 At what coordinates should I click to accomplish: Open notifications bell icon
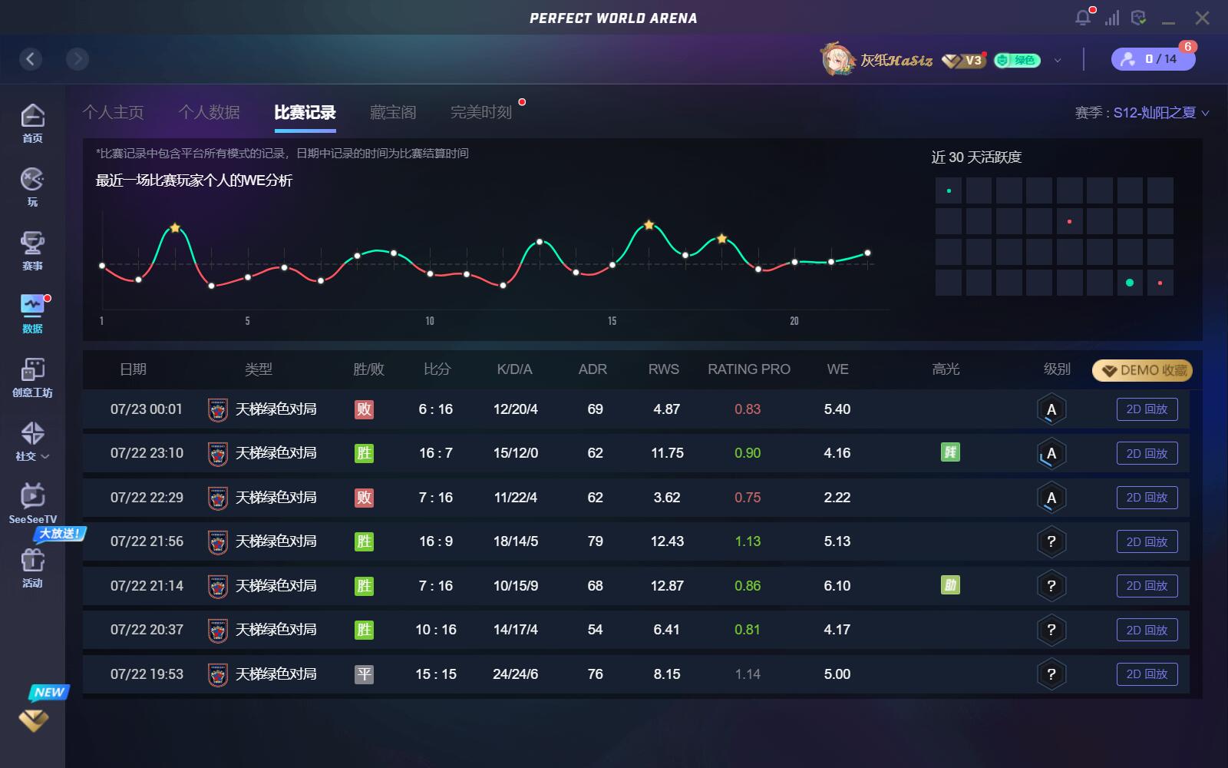1083,18
